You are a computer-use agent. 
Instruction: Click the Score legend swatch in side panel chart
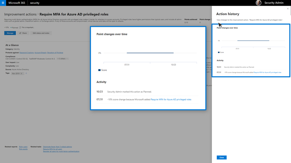pos(219,52)
